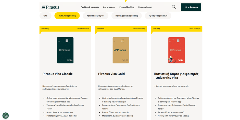Open Piraeus Visa Gold title link

tap(111, 74)
